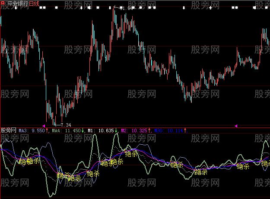Open the 股旁网 indicator name label
This screenshot has width=270, height=199.
9,130
